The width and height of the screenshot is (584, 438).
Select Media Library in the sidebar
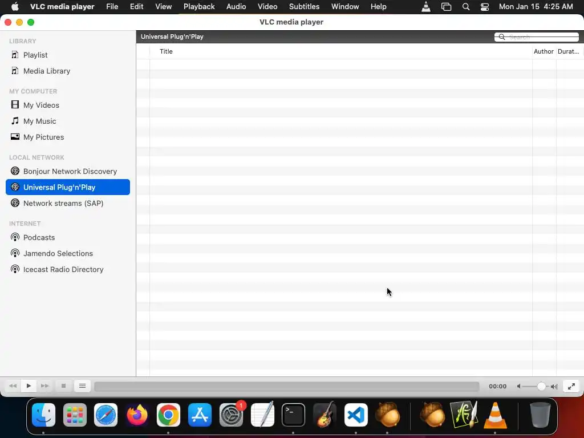(x=47, y=71)
